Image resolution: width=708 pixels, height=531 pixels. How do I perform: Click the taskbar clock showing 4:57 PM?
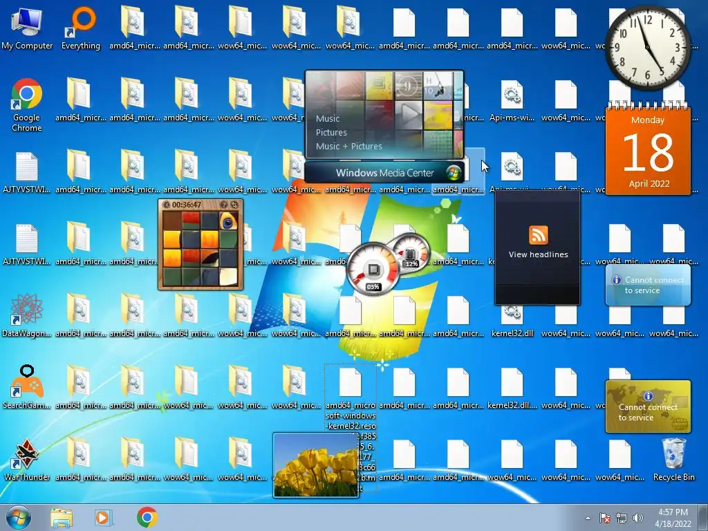pyautogui.click(x=673, y=518)
